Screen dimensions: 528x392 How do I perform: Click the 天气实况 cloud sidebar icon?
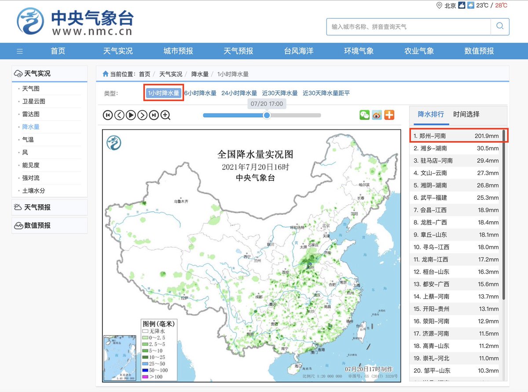click(x=18, y=73)
